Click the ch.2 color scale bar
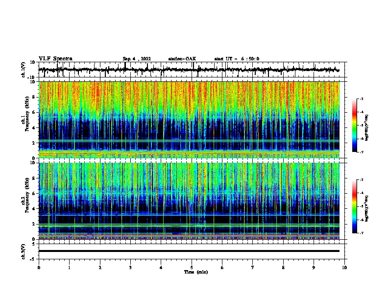 tap(355, 206)
